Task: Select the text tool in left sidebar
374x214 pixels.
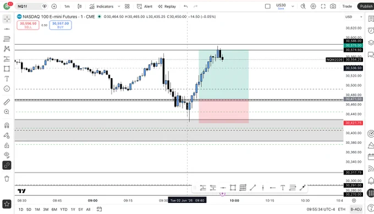Action: (7, 79)
